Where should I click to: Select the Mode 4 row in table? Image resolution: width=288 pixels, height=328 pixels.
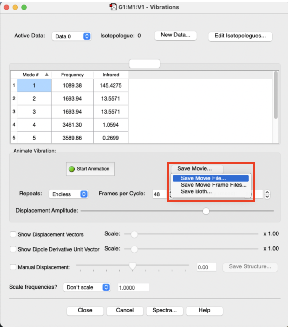[34, 125]
